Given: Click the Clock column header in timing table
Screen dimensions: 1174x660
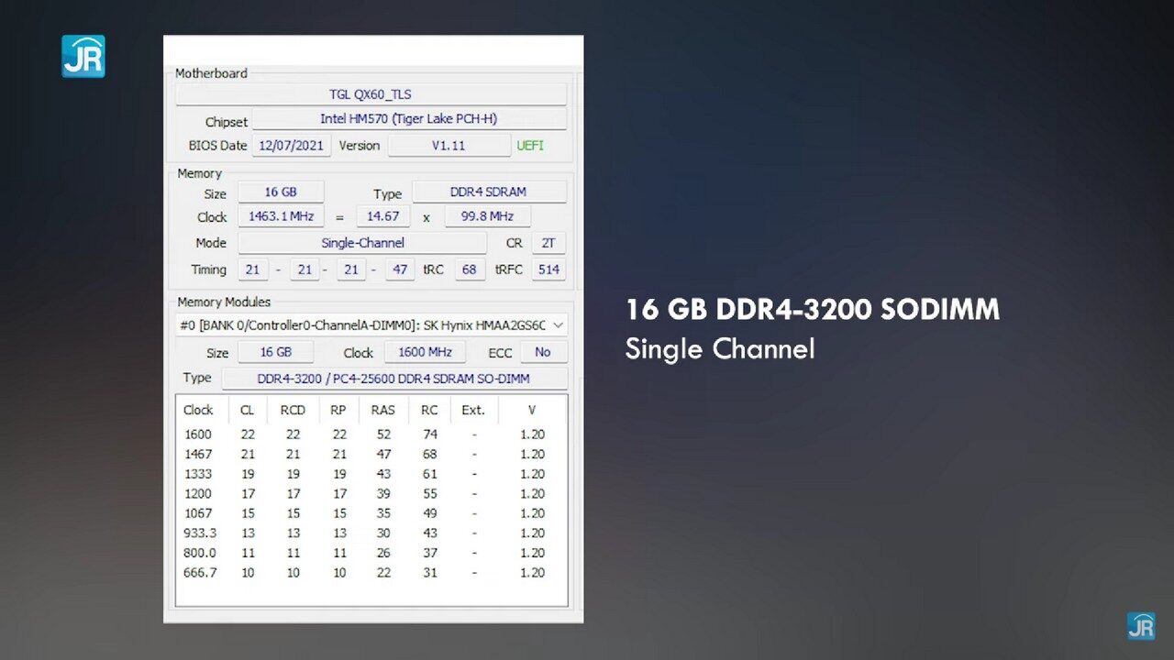Looking at the screenshot, I should coord(198,410).
